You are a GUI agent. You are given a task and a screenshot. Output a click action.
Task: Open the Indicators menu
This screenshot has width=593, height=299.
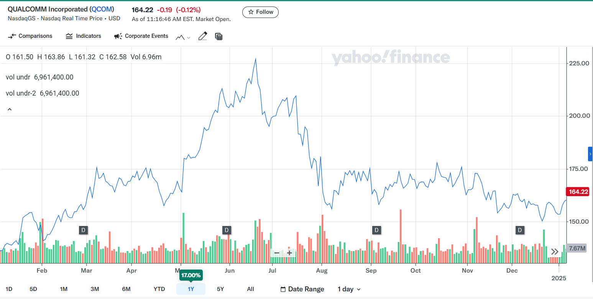click(x=84, y=36)
